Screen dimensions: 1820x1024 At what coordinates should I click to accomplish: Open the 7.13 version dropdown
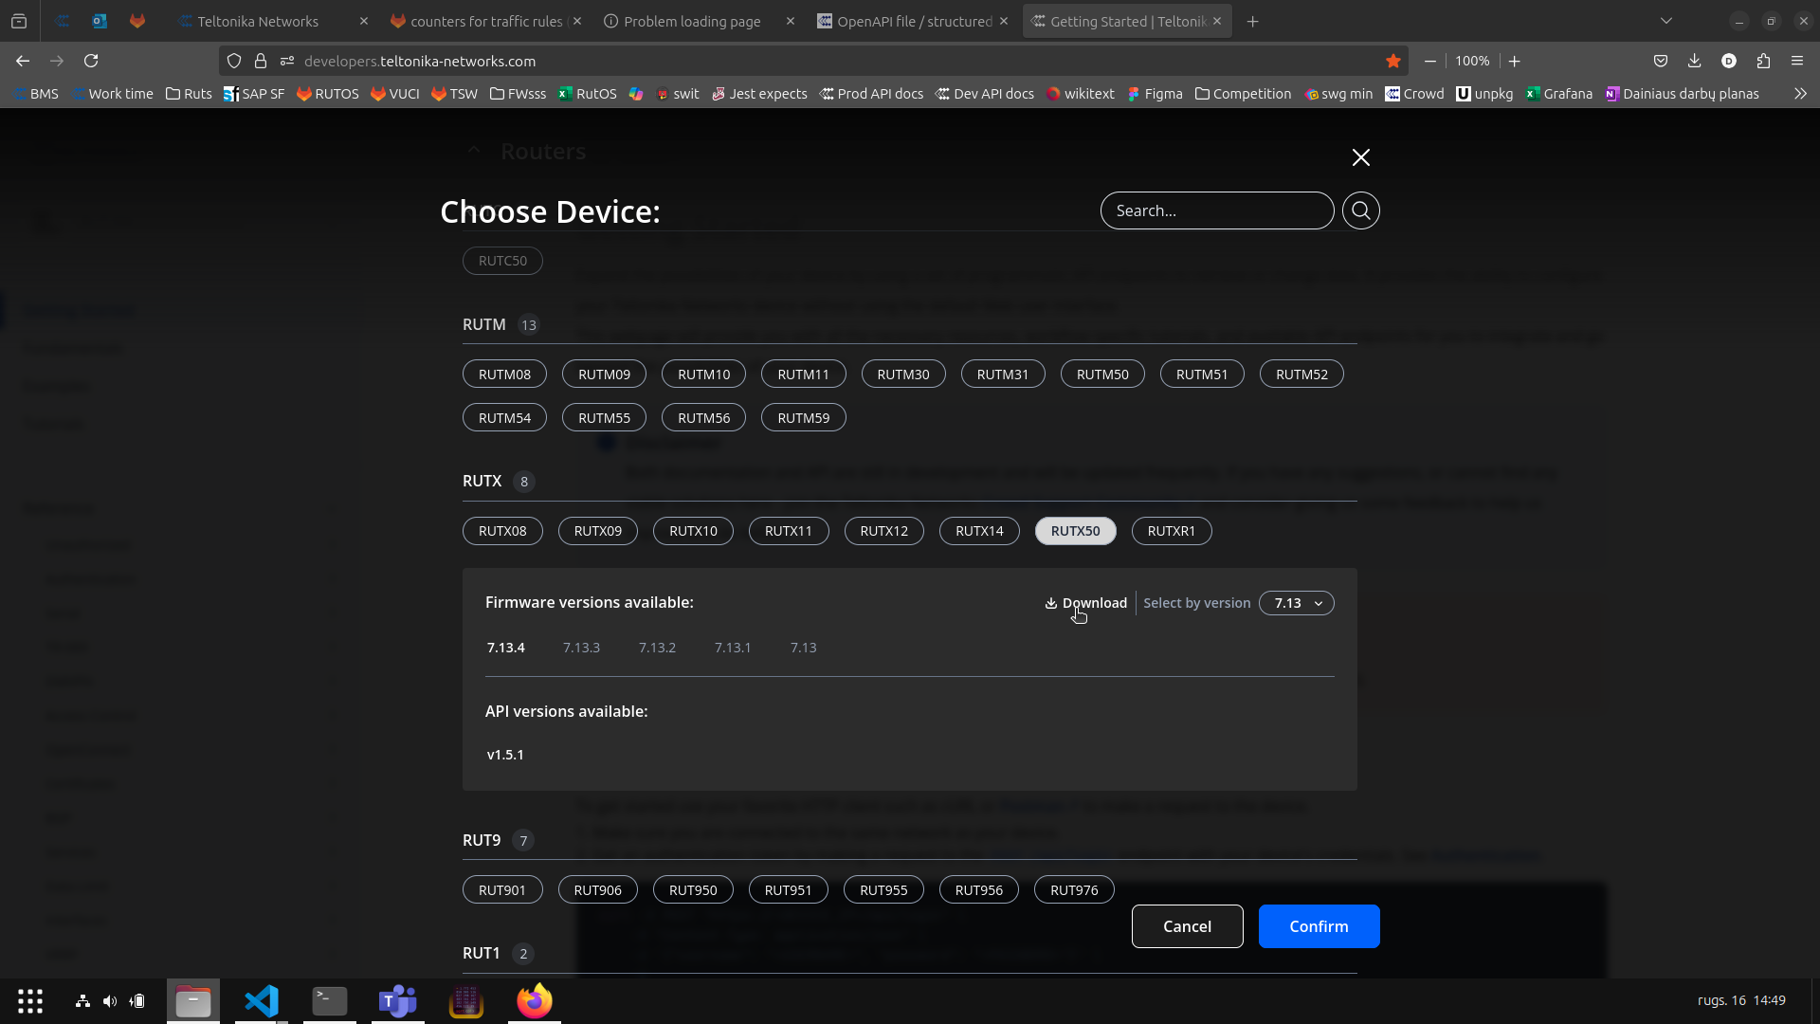[x=1296, y=603]
